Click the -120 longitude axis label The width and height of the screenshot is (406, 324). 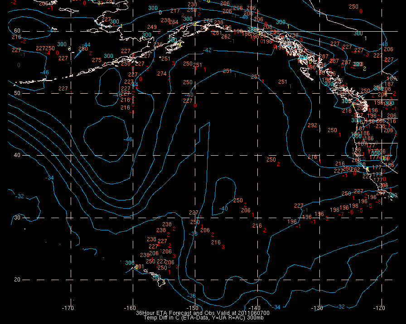coord(380,308)
